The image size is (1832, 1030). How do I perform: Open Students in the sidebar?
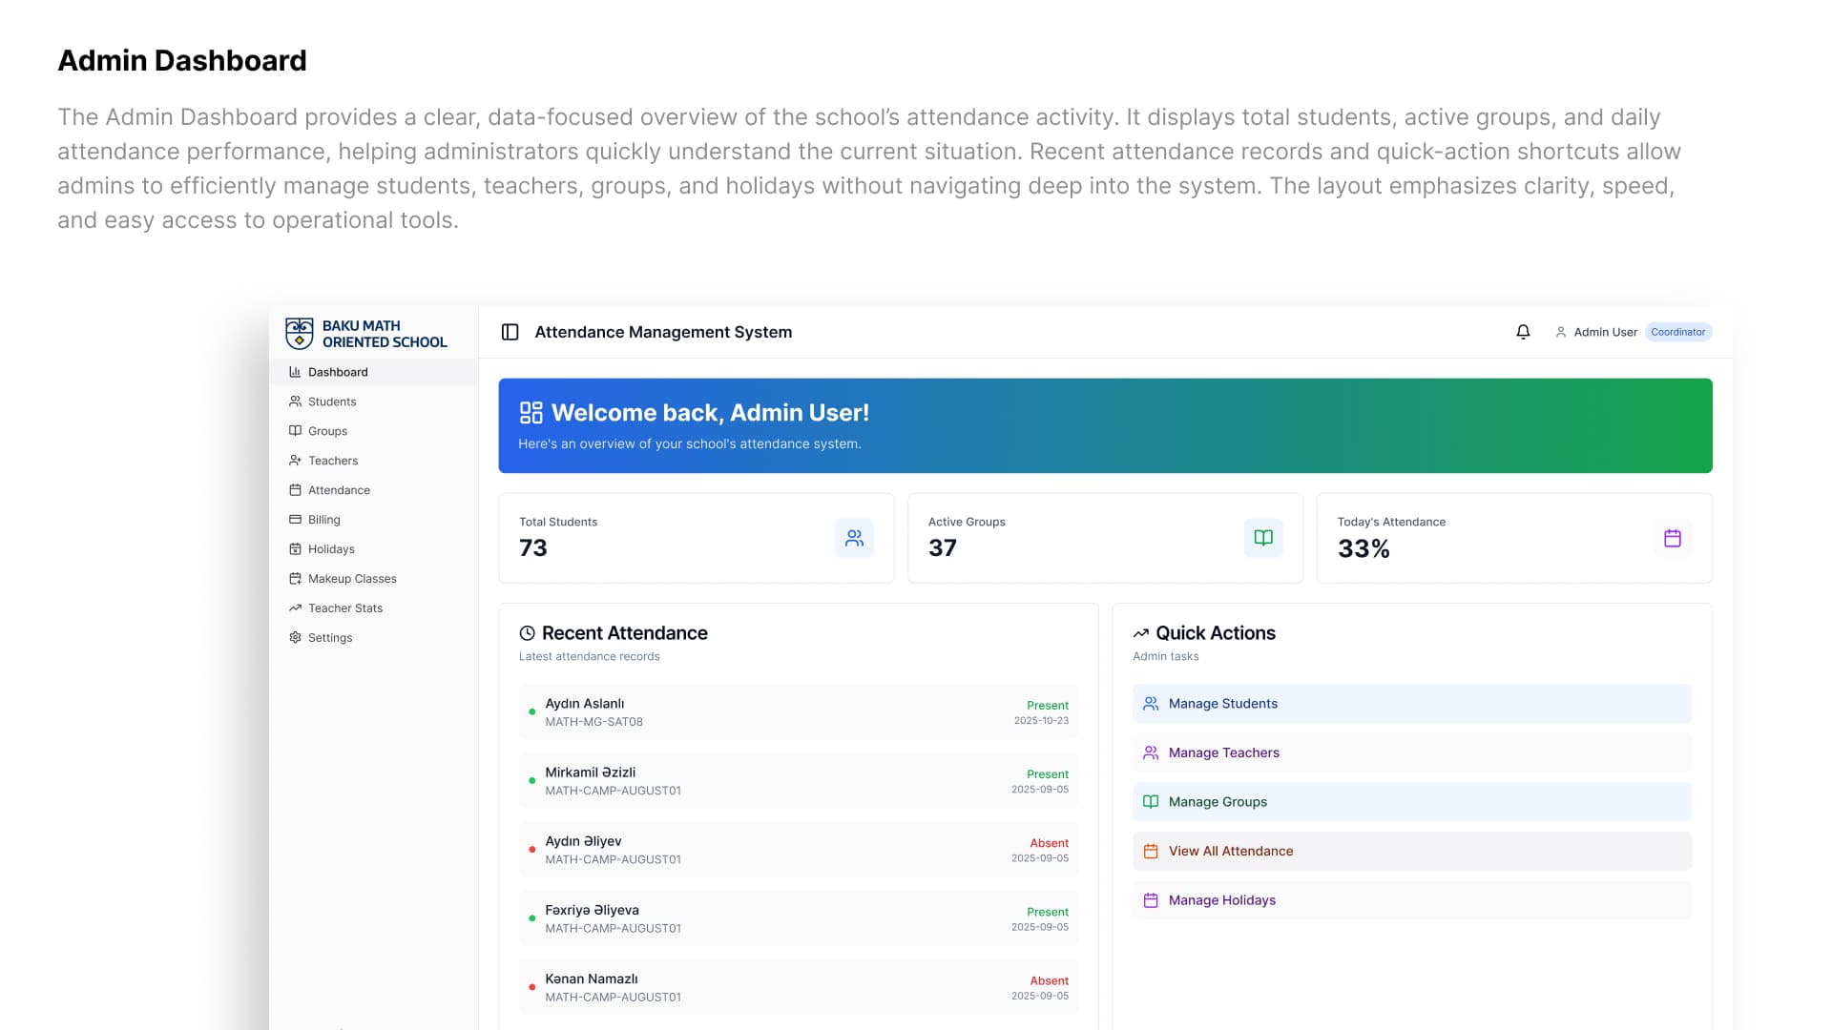pyautogui.click(x=331, y=402)
